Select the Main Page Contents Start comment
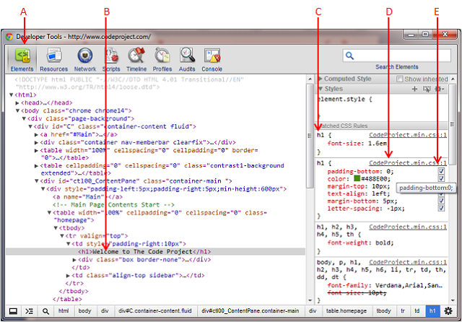This screenshot has height=322, width=462. [x=113, y=205]
